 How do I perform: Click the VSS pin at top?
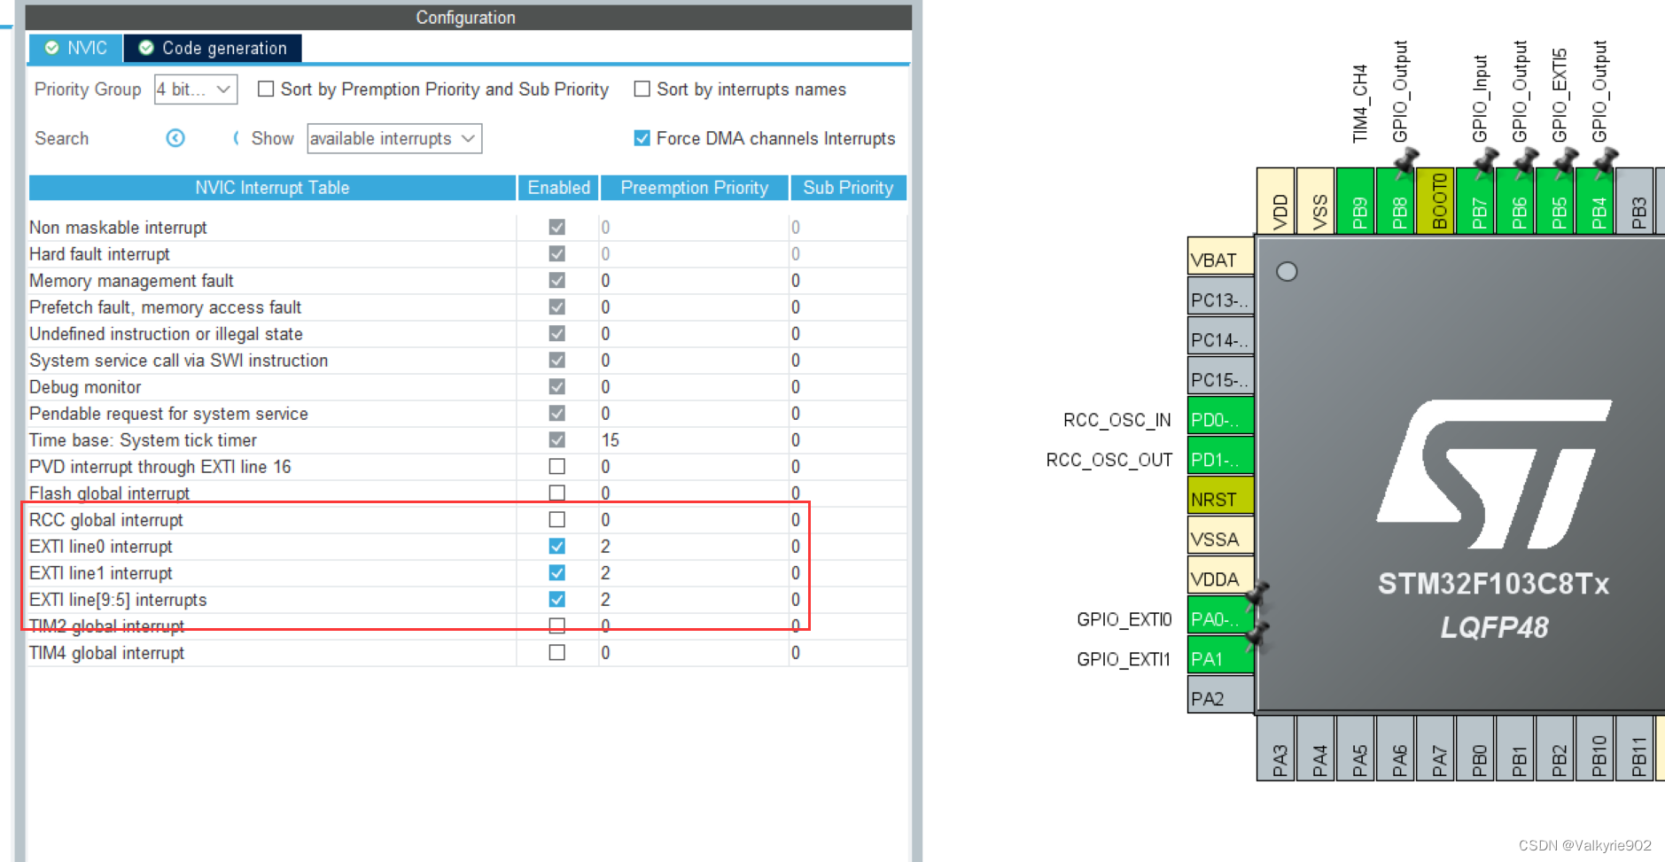[x=1316, y=200]
